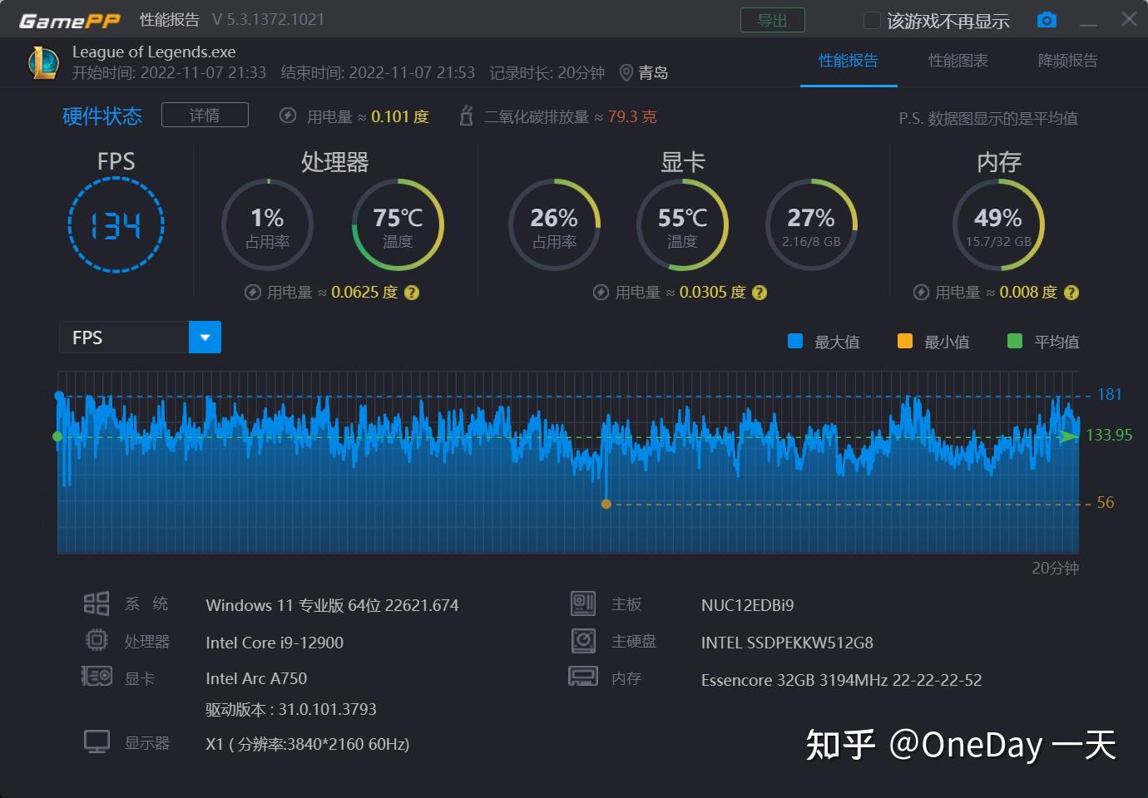Click the version V 5.3.1372.1021 text
The width and height of the screenshot is (1148, 798).
coord(268,19)
